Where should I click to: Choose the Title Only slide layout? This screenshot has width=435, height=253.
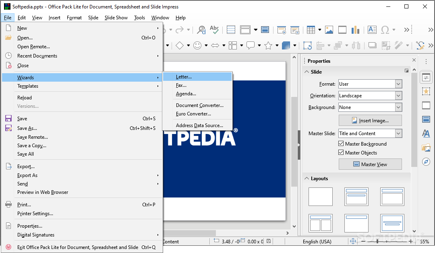click(356, 223)
